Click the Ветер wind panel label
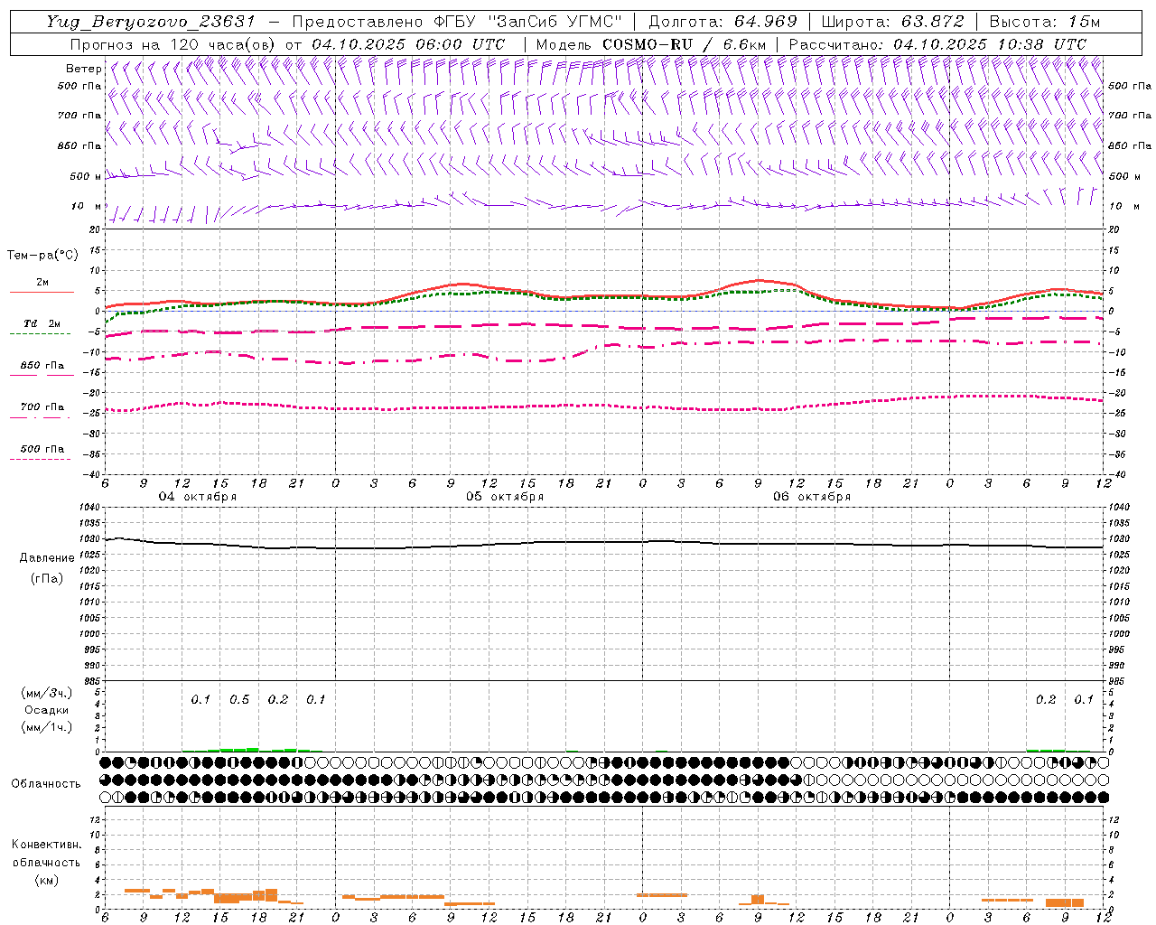 point(83,69)
